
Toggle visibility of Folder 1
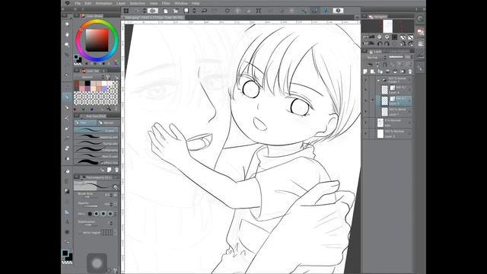click(365, 80)
